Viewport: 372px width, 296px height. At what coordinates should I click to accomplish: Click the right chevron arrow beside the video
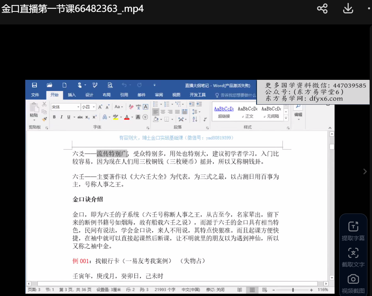[365, 171]
